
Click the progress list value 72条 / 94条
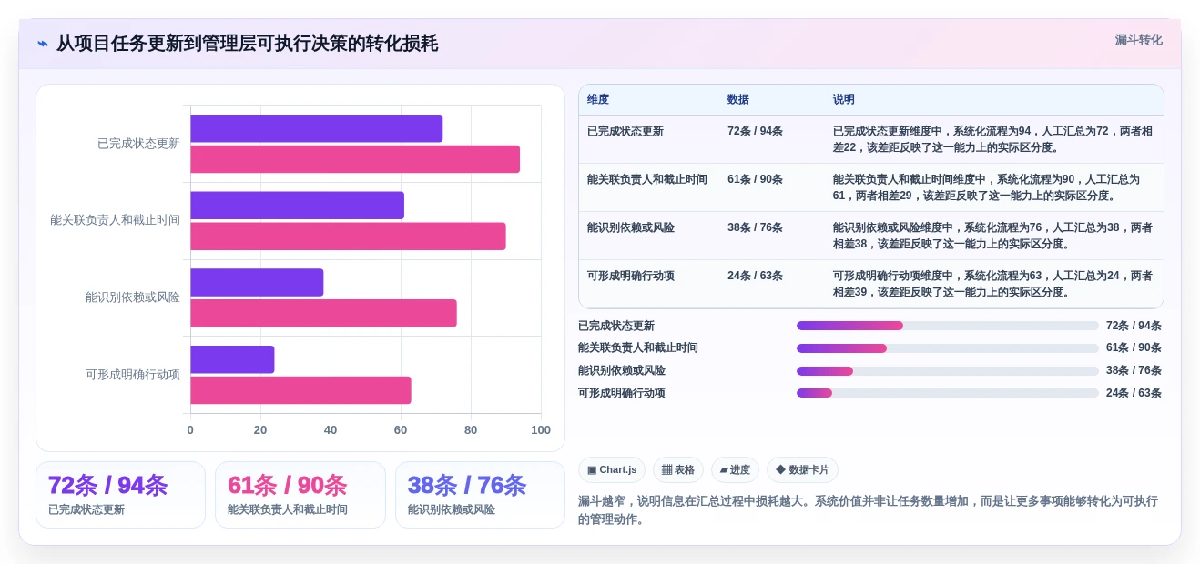tap(1134, 326)
